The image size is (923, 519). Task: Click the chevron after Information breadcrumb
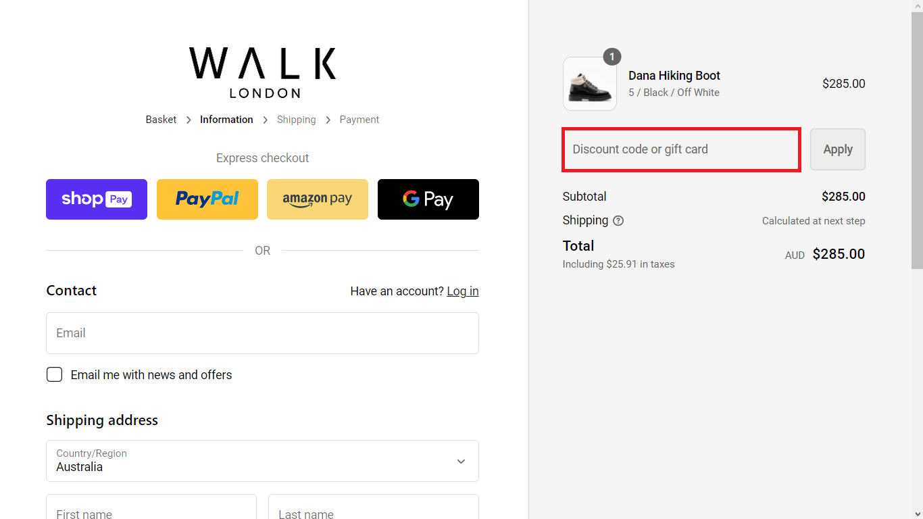click(x=266, y=119)
